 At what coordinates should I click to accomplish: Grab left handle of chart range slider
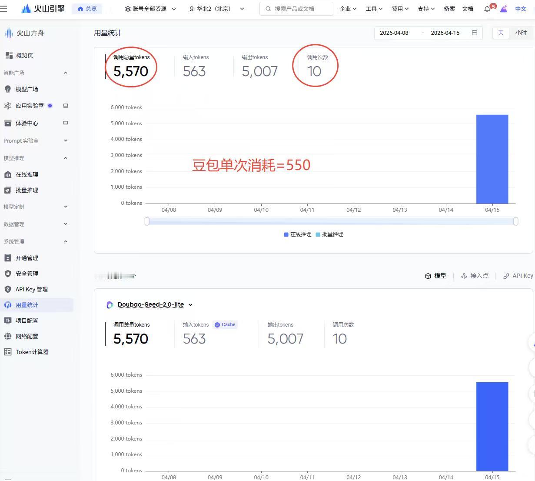[x=147, y=221]
